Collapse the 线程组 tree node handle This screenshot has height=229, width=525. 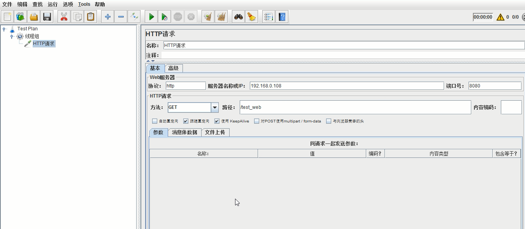point(12,36)
